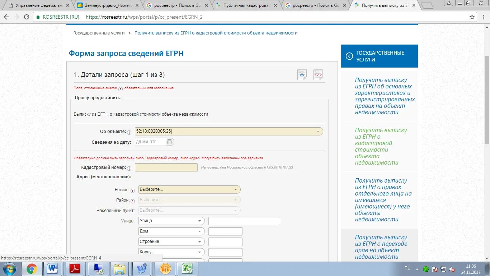Click required-field mark next to Кадастровый номер

tap(129, 168)
